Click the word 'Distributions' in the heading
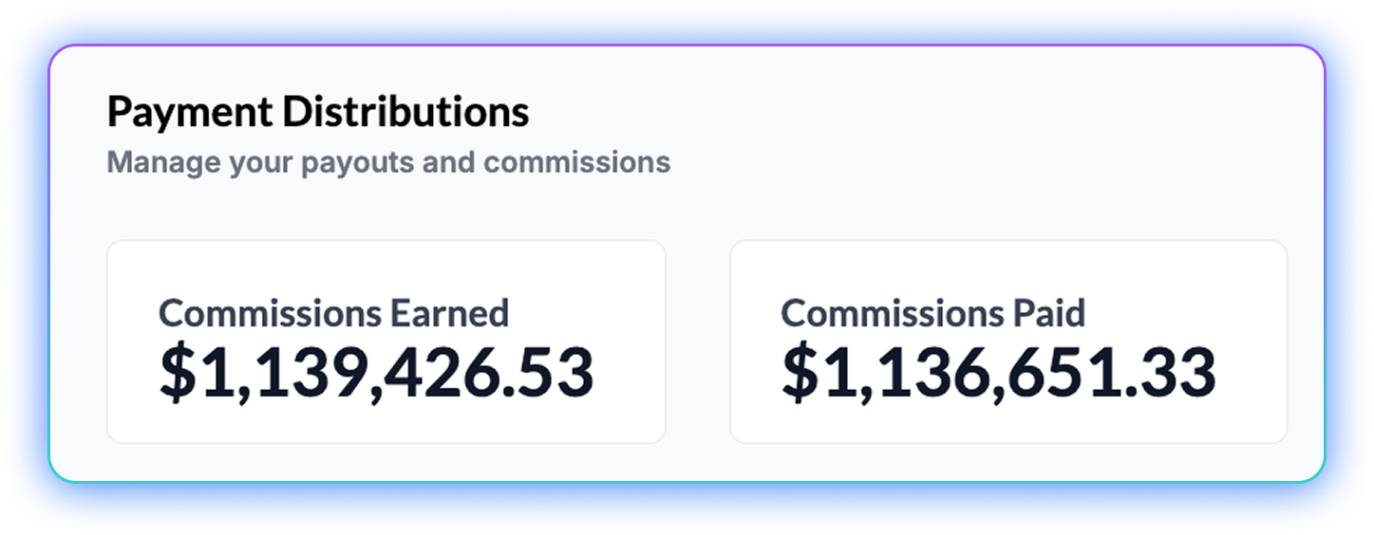 pos(405,113)
